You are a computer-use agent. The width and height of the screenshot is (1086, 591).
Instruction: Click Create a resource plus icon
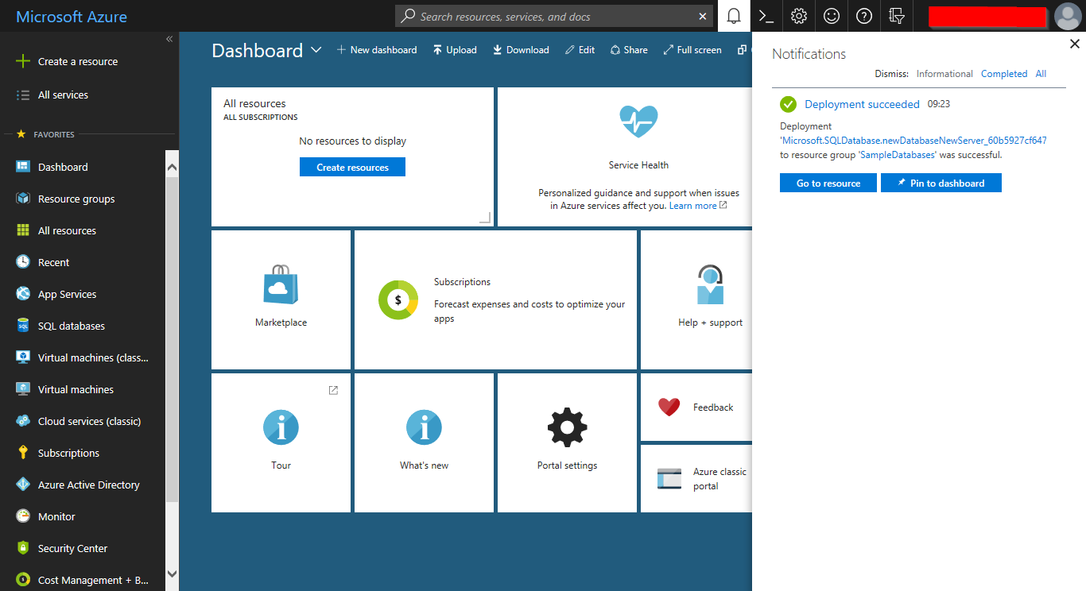coord(23,61)
